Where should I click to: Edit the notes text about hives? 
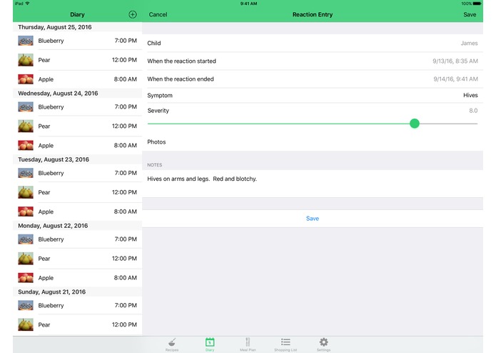[x=202, y=179]
